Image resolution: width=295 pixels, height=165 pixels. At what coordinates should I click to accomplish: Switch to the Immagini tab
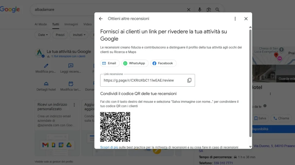(x=71, y=24)
